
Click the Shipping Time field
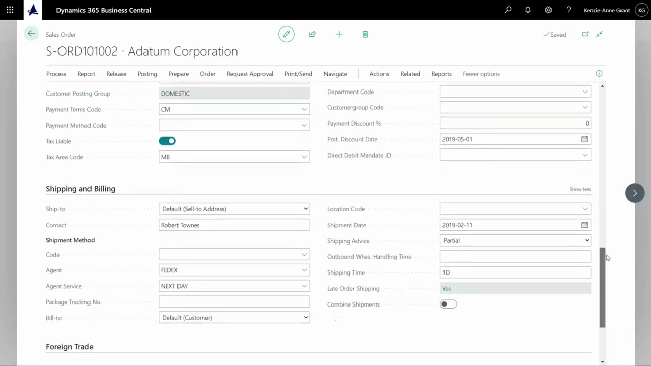(515, 272)
